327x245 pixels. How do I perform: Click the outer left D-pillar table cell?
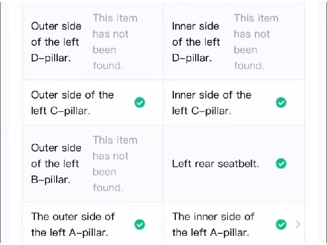[x=92, y=42]
